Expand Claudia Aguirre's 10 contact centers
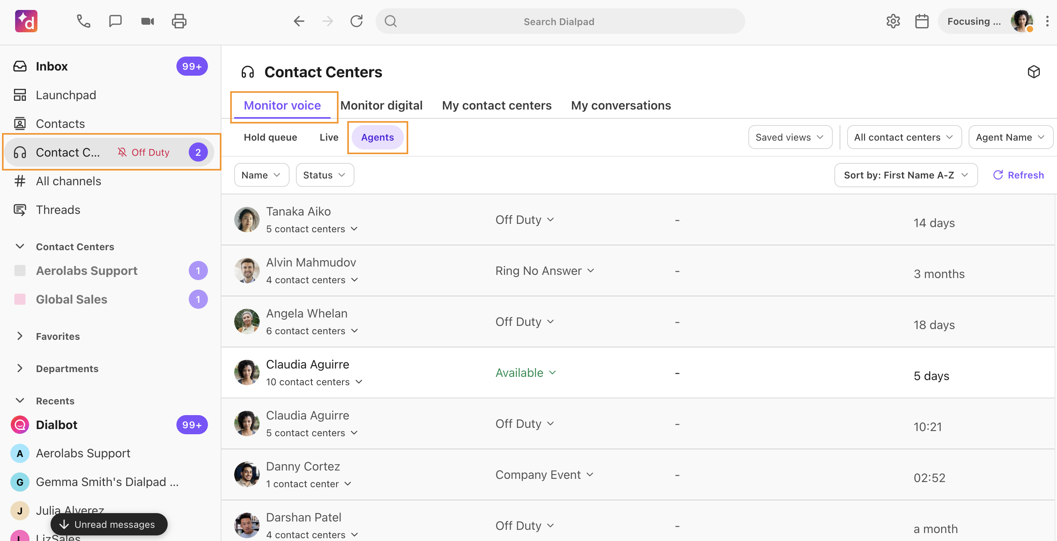Viewport: 1057px width, 541px height. (314, 382)
